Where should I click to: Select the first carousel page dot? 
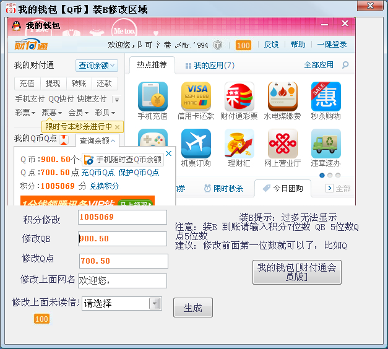click(322, 175)
